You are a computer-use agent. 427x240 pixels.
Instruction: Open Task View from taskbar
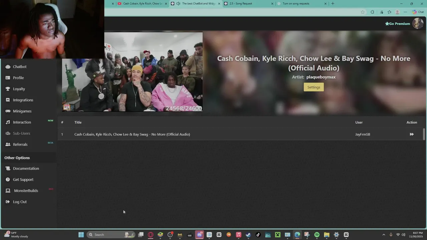[141, 235]
